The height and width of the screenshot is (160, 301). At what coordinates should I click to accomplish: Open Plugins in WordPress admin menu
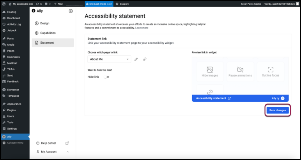point(11,110)
